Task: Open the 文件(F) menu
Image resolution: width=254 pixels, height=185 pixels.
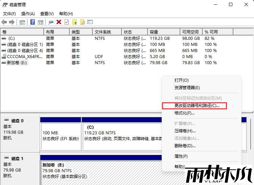Action: 9,14
